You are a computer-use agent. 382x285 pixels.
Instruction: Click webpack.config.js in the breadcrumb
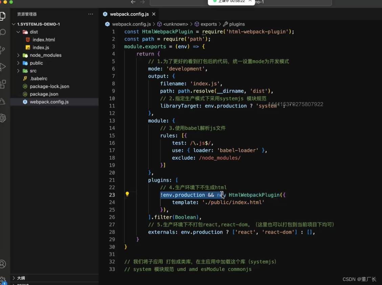click(x=131, y=24)
